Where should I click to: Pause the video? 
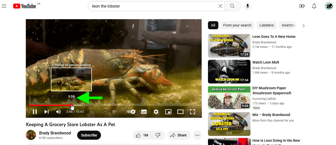35,111
